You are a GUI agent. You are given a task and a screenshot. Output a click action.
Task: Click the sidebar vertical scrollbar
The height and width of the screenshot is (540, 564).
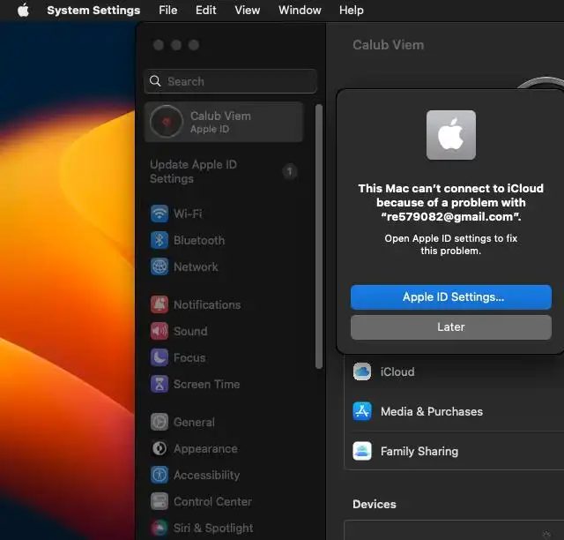[319, 236]
